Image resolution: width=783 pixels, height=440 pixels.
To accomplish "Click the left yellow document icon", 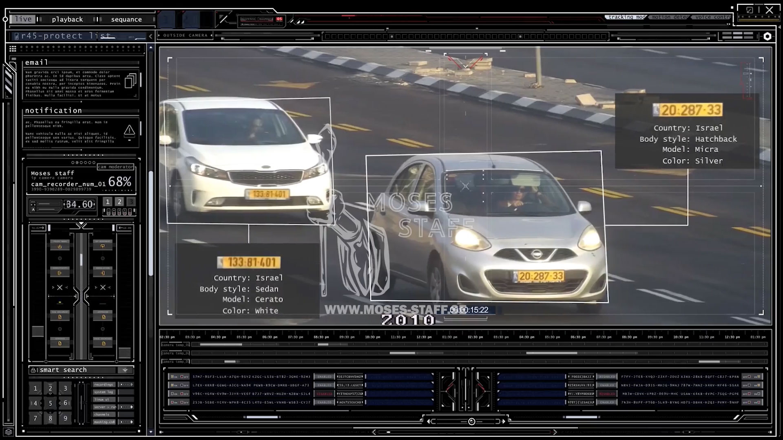I will coord(60,317).
